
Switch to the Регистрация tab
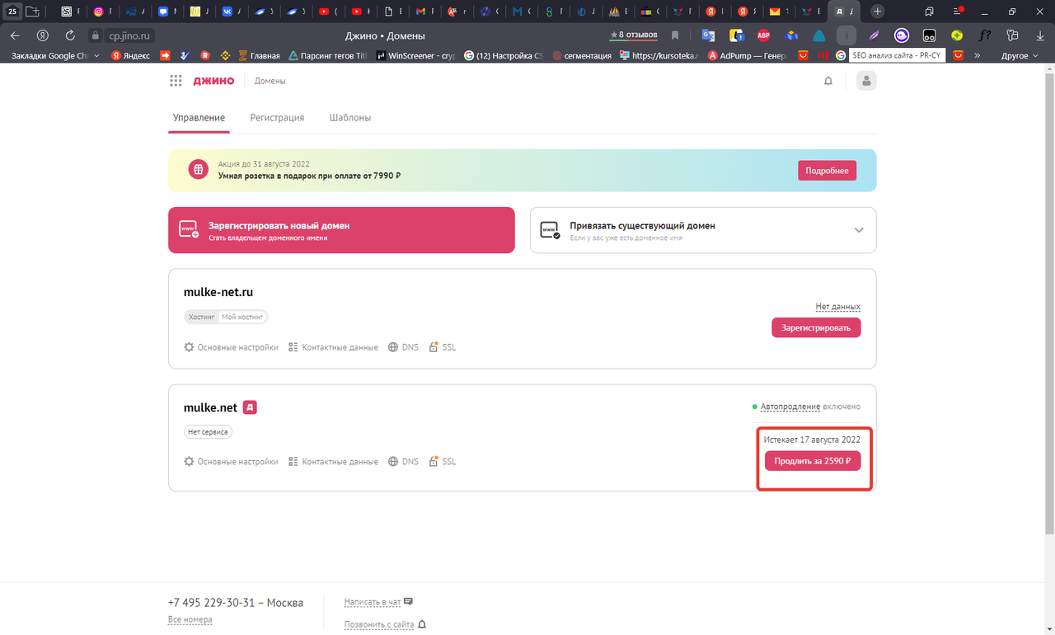(x=277, y=118)
